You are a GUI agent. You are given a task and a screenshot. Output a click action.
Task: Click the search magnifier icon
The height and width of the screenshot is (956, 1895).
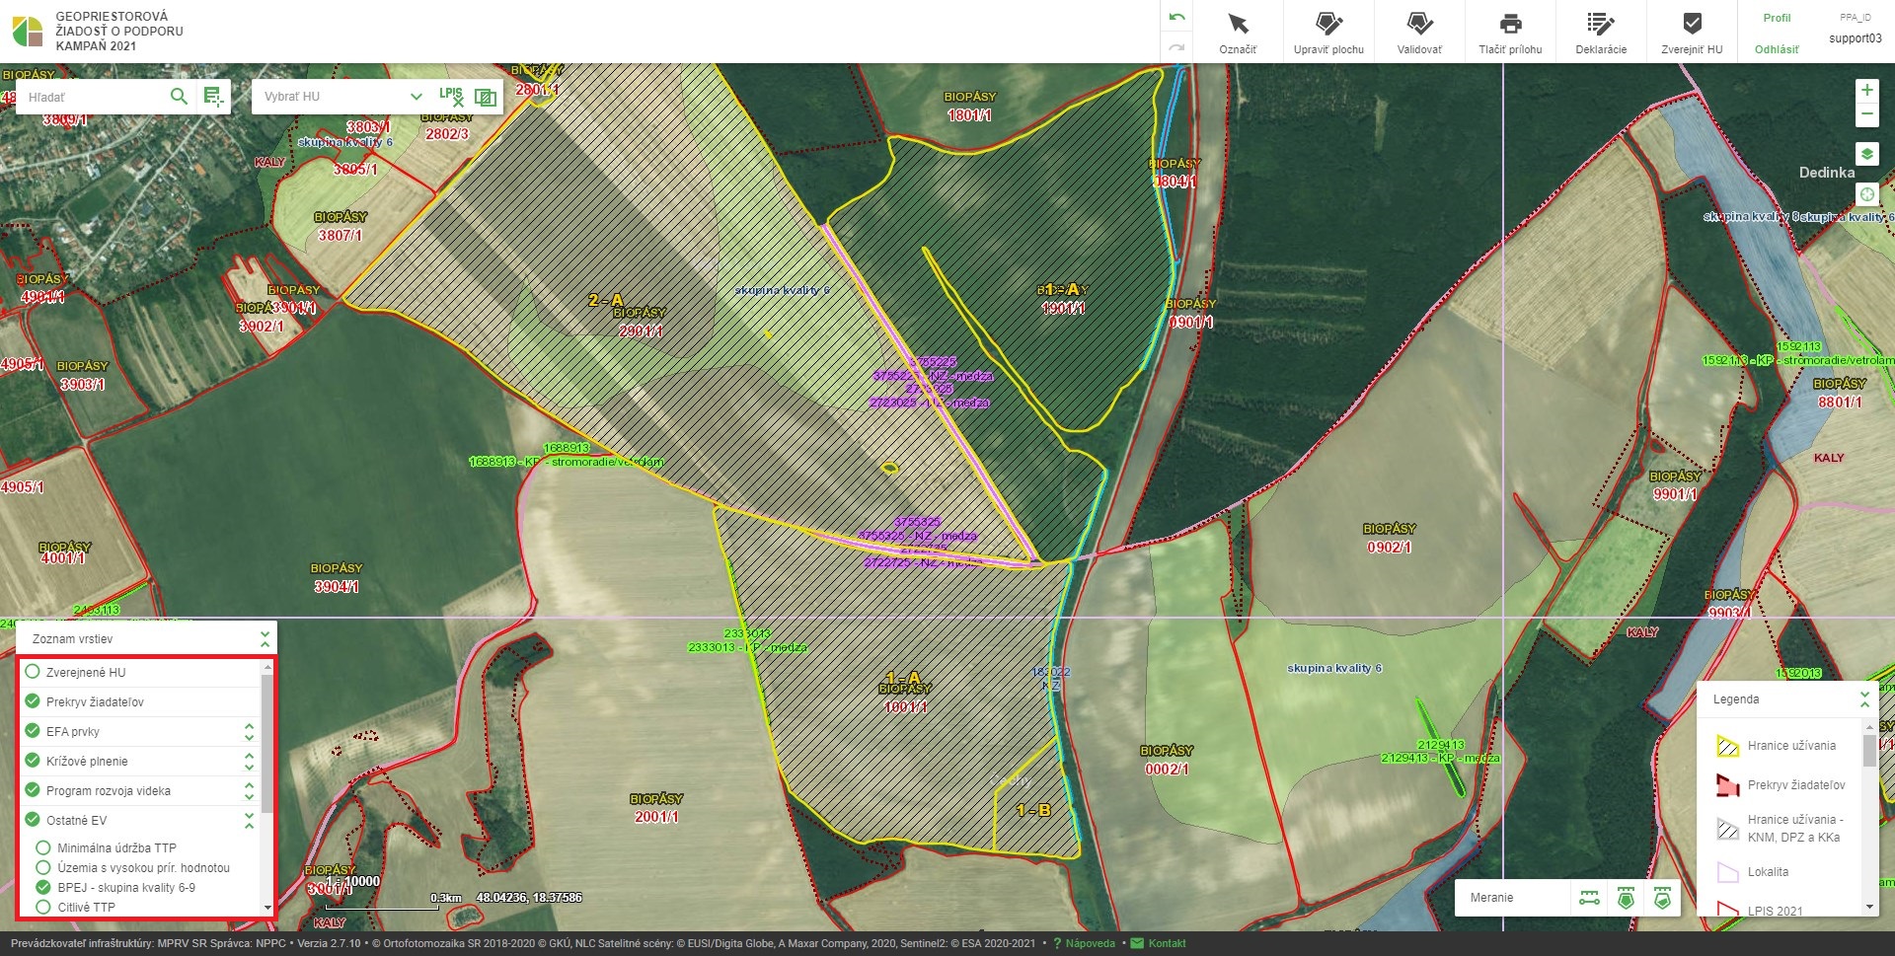pyautogui.click(x=179, y=97)
